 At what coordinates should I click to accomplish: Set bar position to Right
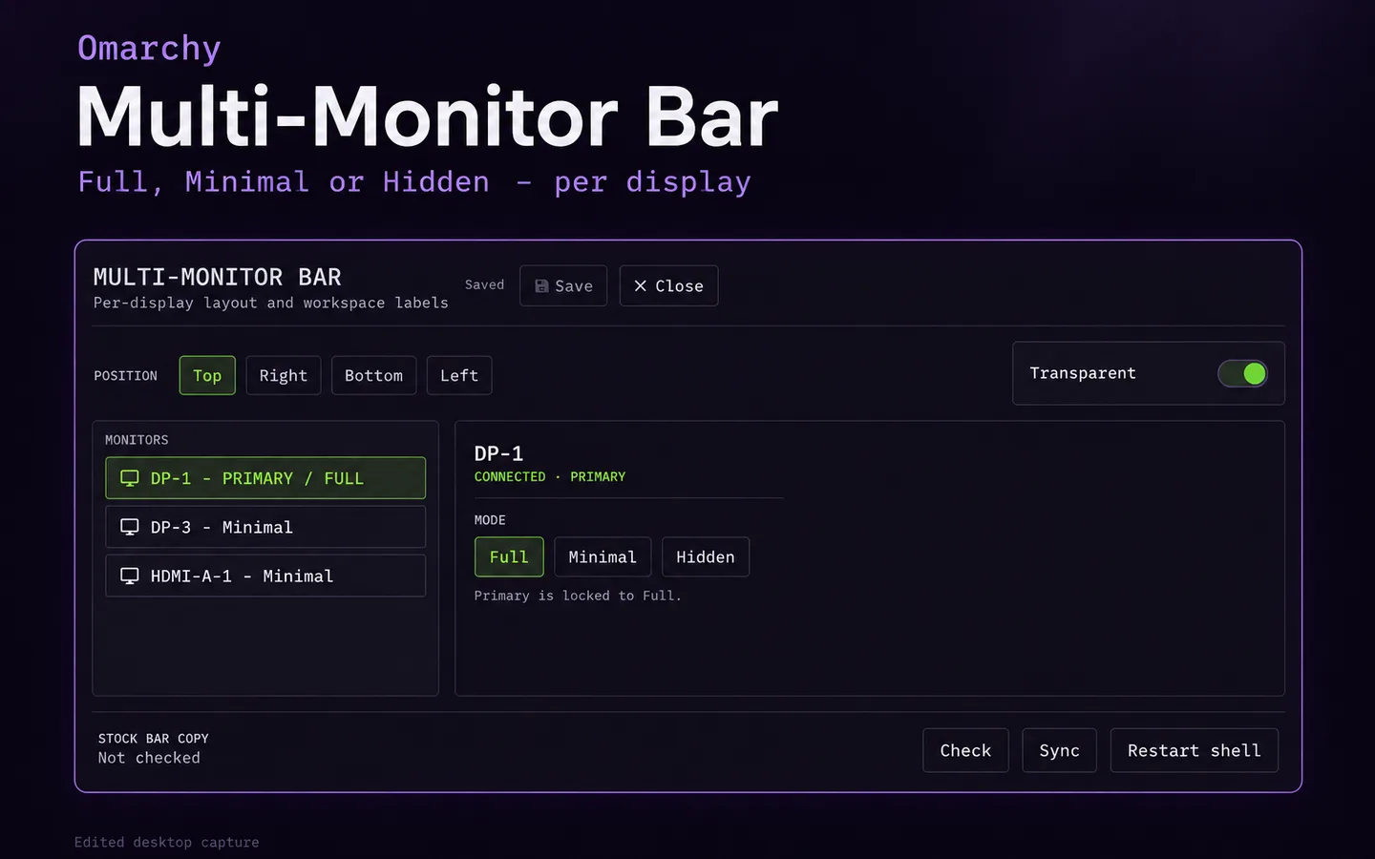point(284,375)
